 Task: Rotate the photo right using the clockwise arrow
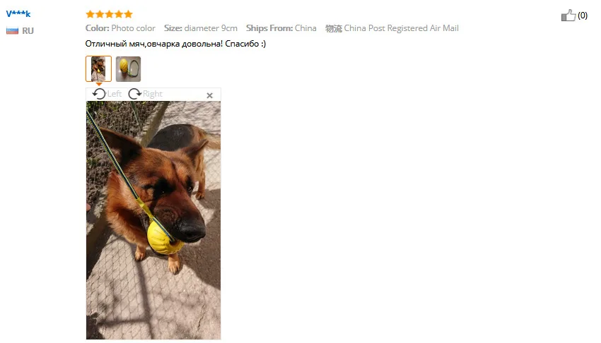tap(134, 94)
